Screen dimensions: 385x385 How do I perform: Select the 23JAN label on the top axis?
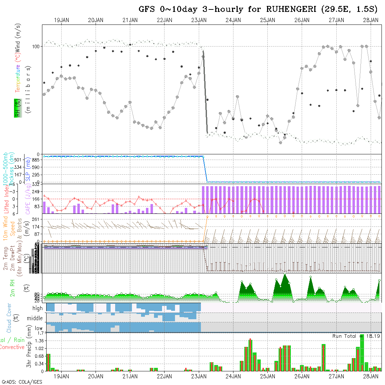point(199,20)
